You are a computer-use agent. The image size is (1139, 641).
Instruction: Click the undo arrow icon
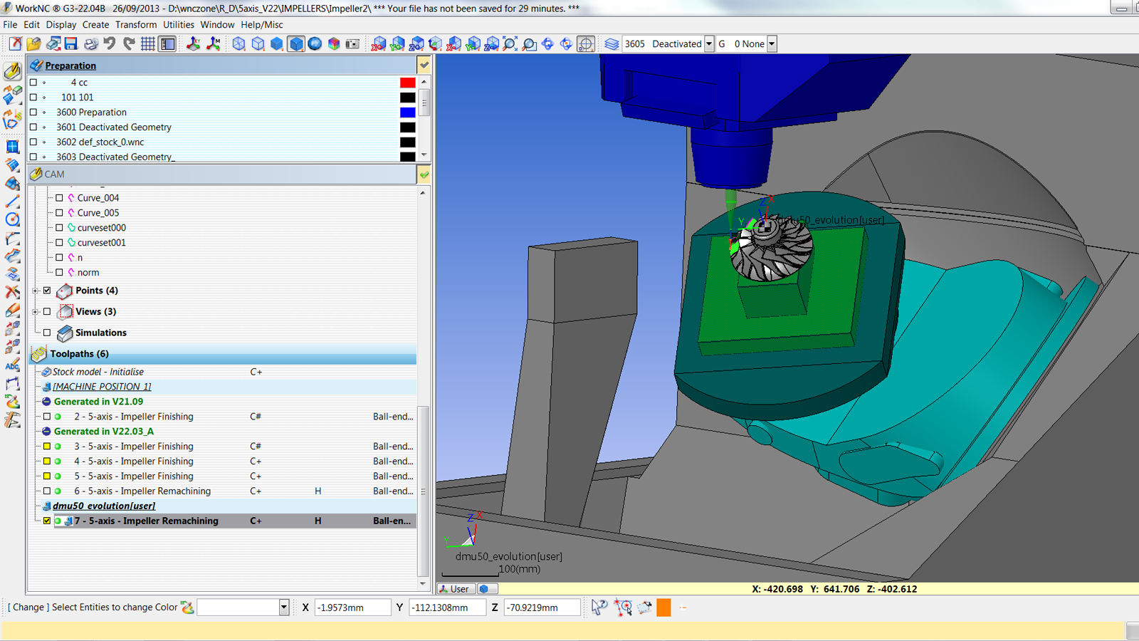pyautogui.click(x=110, y=44)
